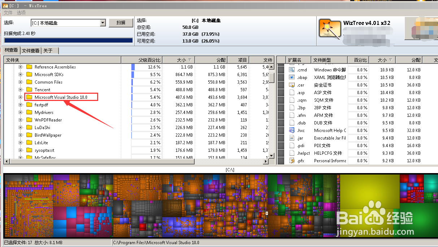Click the .hxc help file icon
The height and width of the screenshot is (247, 438).
(292, 130)
